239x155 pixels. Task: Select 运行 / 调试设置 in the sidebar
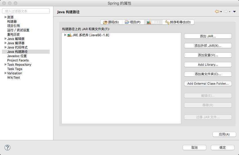(18, 30)
